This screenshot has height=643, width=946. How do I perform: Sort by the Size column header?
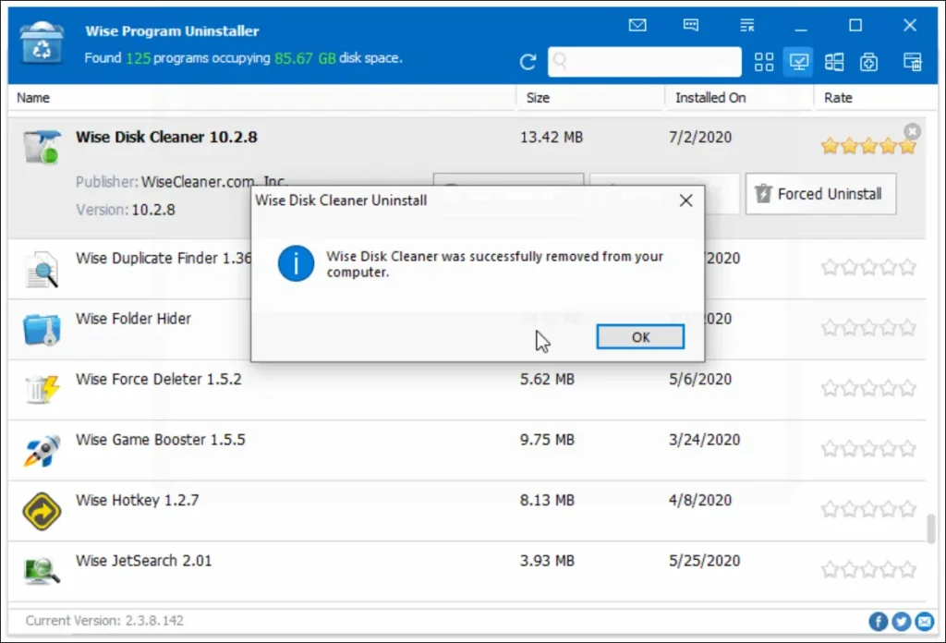pyautogui.click(x=538, y=98)
